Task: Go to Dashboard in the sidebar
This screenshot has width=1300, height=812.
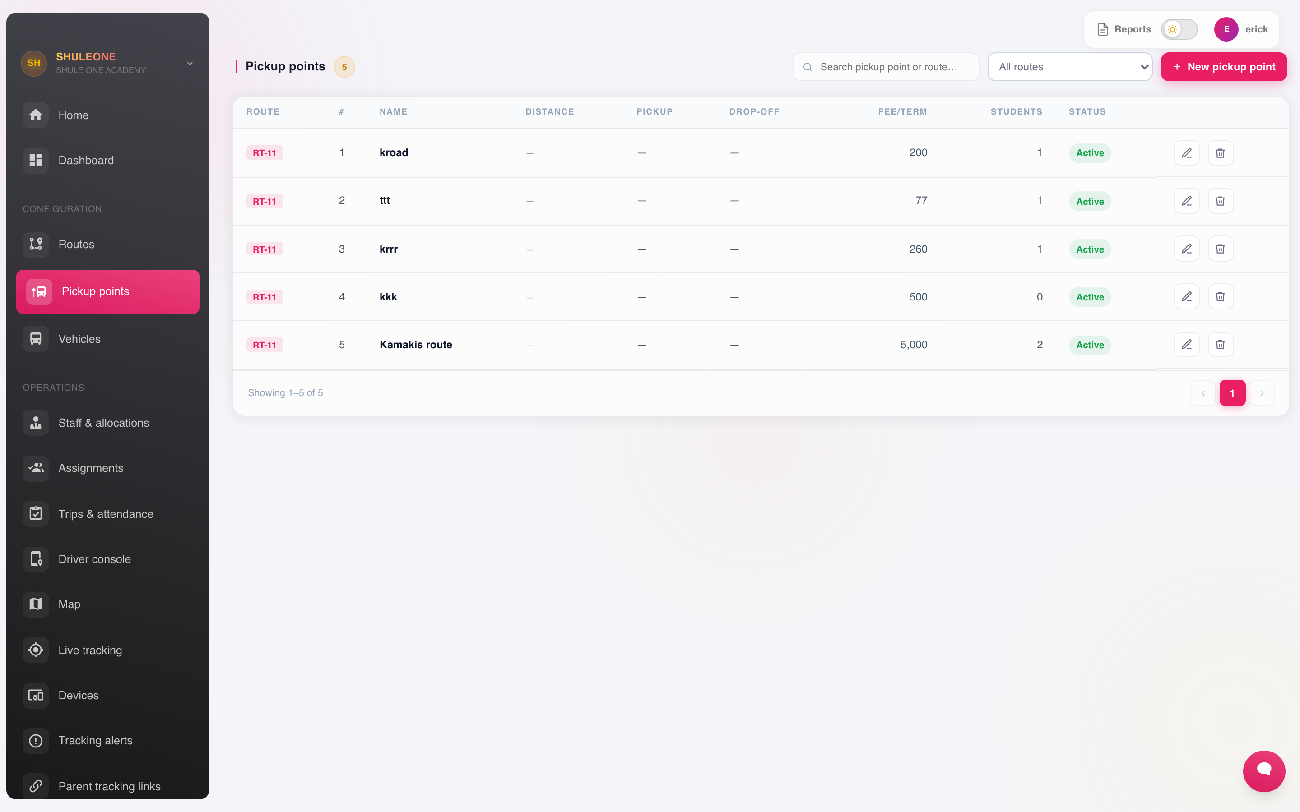Action: 108,160
